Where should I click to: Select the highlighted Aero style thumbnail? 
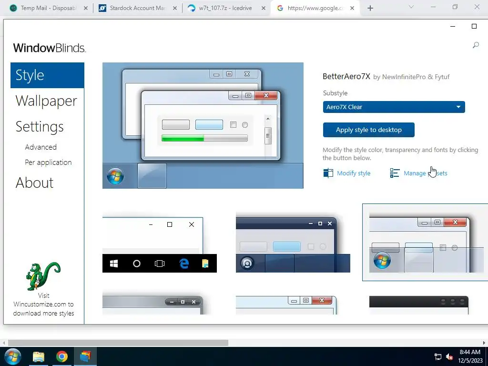coord(425,243)
